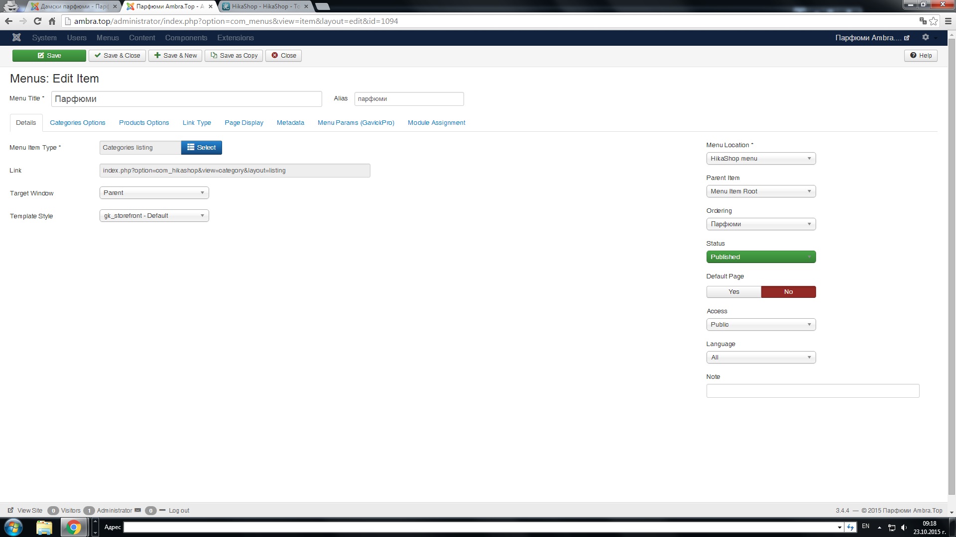Open the Menus menu
956x537 pixels.
(x=108, y=38)
